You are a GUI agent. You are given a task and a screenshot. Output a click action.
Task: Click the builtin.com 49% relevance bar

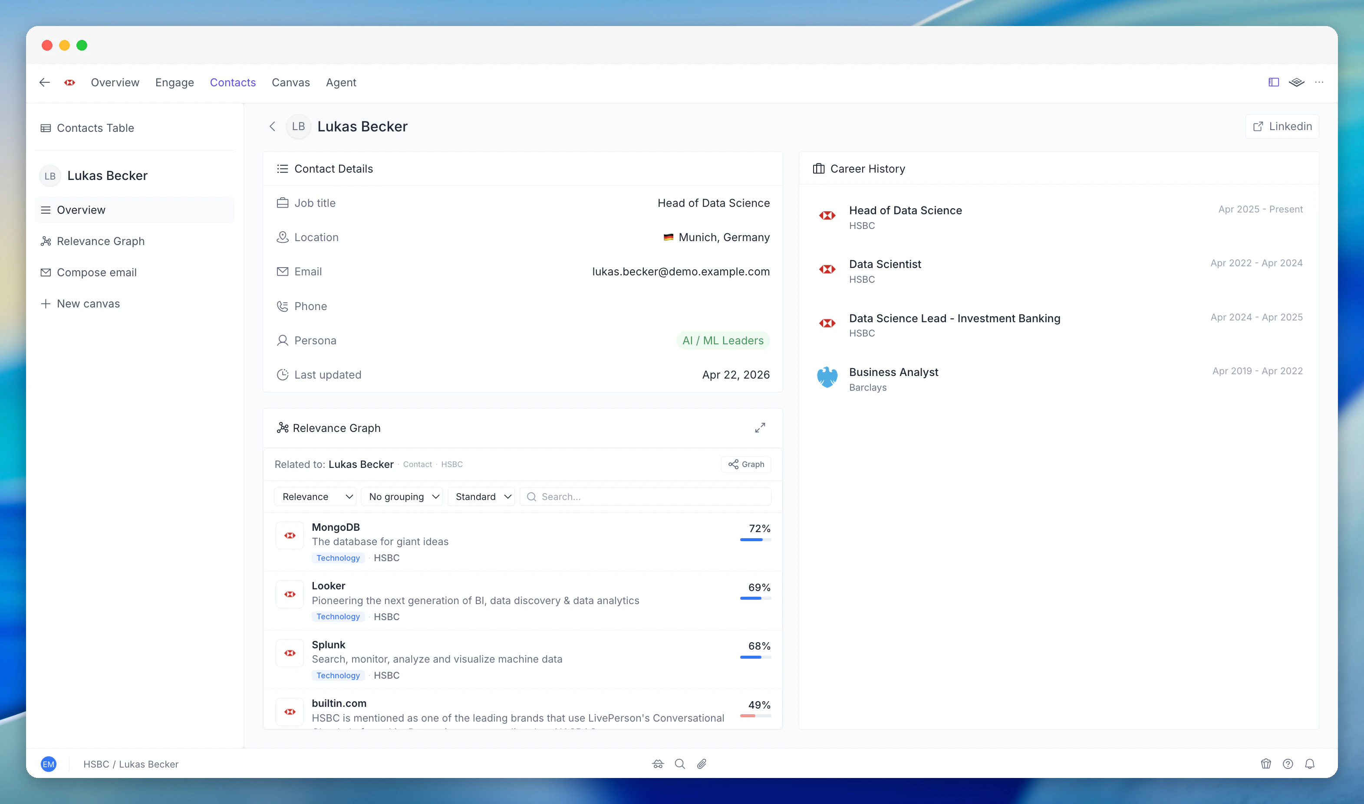(755, 716)
